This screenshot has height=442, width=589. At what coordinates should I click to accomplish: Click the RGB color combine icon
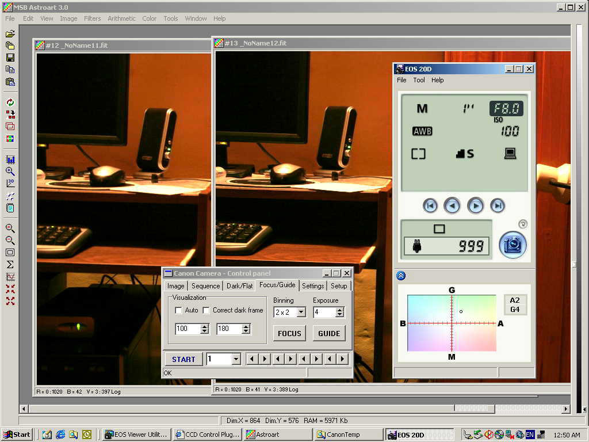10,139
